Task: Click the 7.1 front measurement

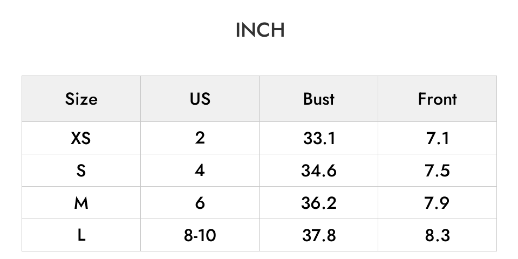Action: pyautogui.click(x=437, y=138)
